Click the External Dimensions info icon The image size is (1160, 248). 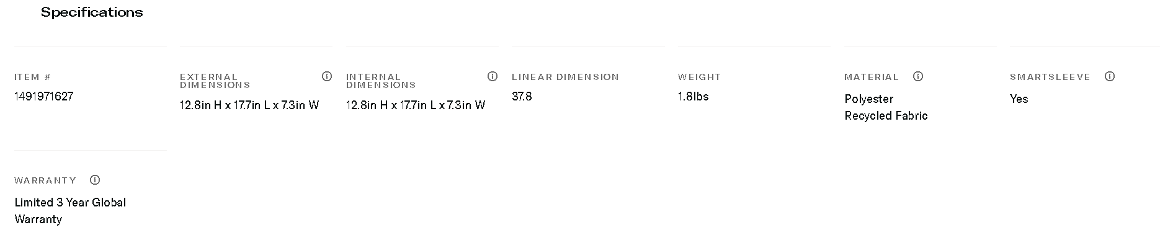[x=327, y=76]
